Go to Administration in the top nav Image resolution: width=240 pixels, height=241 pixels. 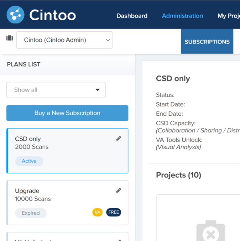[x=182, y=16]
